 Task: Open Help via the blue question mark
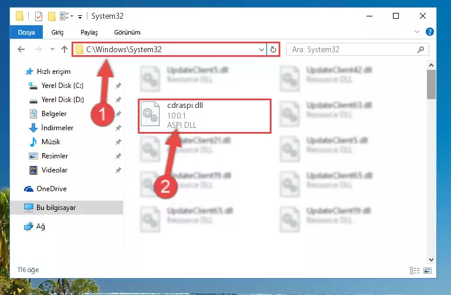point(430,32)
